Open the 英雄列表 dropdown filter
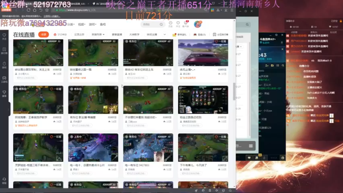This screenshot has width=343, height=193. coord(98,35)
